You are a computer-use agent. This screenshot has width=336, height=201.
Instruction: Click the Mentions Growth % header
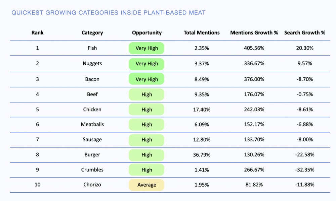tap(254, 33)
